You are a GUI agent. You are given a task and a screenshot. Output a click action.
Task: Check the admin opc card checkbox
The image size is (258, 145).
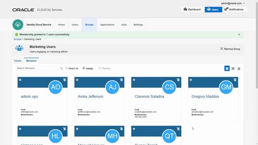[20, 80]
